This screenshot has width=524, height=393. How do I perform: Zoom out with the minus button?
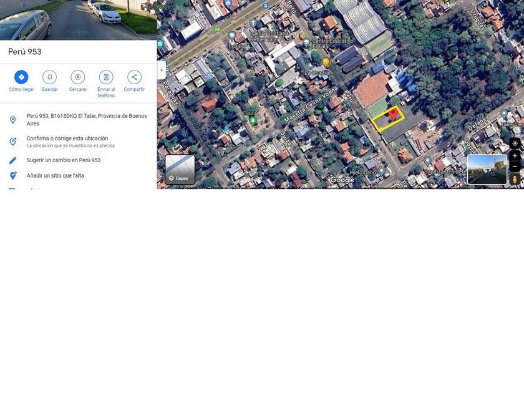[x=515, y=167]
